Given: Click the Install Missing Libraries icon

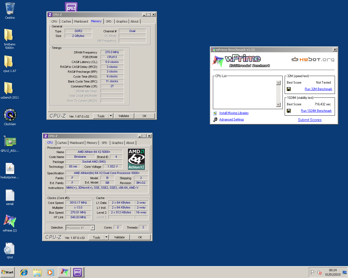Looking at the screenshot, I should [215, 113].
